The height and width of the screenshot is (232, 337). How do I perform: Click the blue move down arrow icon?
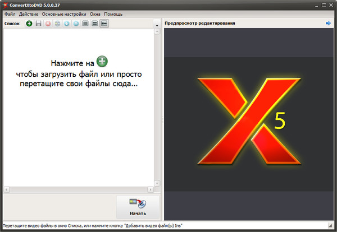67,24
